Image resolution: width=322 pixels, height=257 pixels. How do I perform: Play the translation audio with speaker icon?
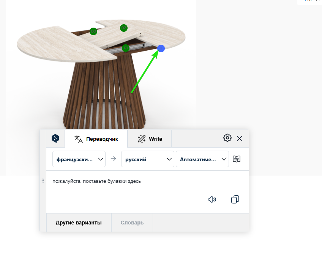coord(212,199)
